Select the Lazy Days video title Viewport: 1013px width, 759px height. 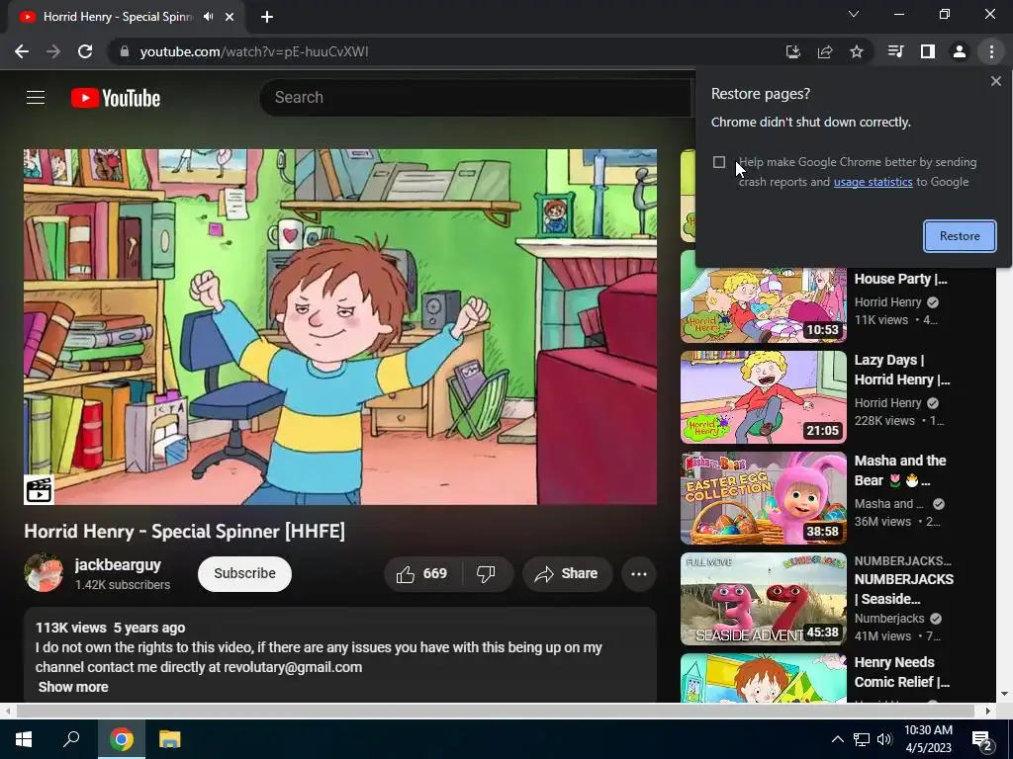tap(902, 370)
